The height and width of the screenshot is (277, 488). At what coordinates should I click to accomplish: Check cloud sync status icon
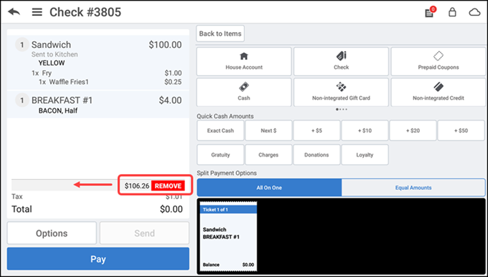pyautogui.click(x=475, y=12)
